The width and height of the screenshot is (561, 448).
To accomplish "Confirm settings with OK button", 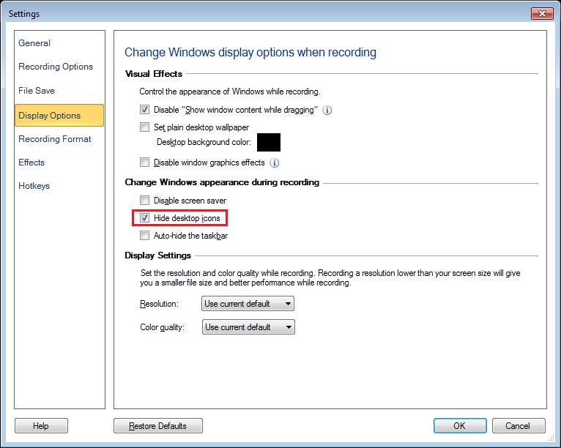I will click(x=460, y=426).
